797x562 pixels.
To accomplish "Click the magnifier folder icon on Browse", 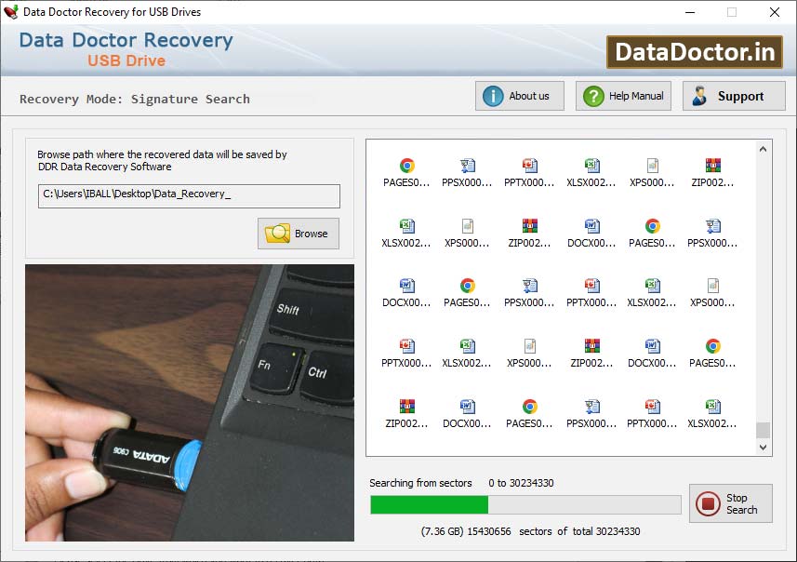I will click(276, 233).
